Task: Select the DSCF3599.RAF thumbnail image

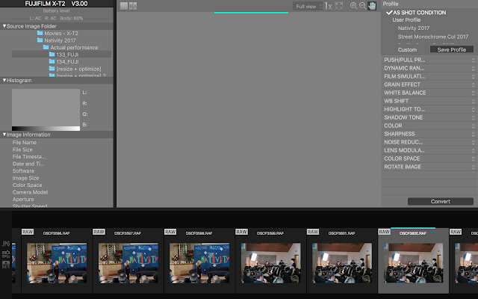Action: [270, 262]
